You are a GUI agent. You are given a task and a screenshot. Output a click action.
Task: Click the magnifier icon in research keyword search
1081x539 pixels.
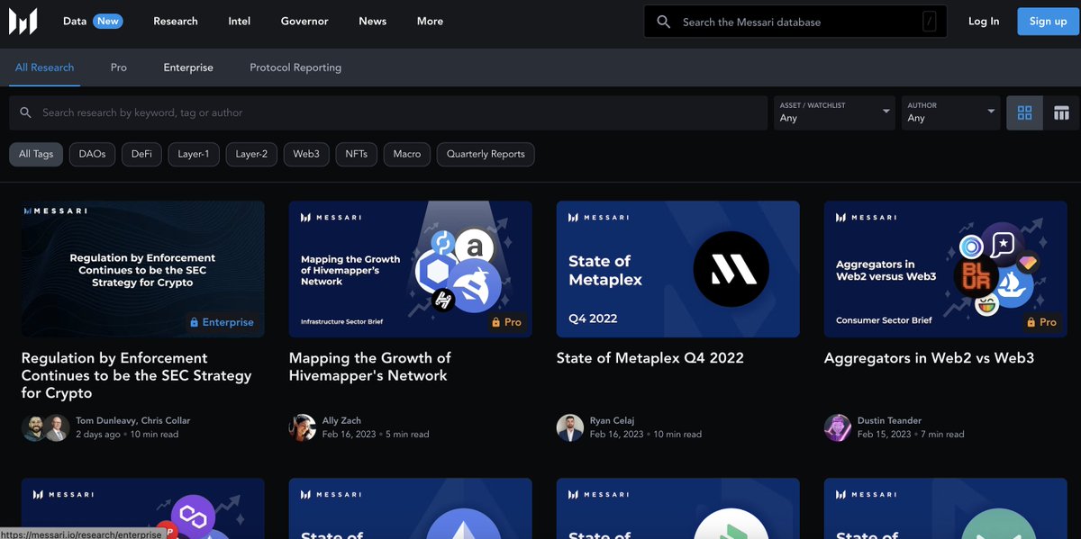coord(25,112)
